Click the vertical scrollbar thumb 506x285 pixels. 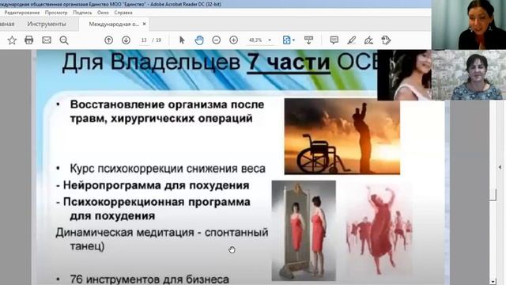tap(493, 194)
